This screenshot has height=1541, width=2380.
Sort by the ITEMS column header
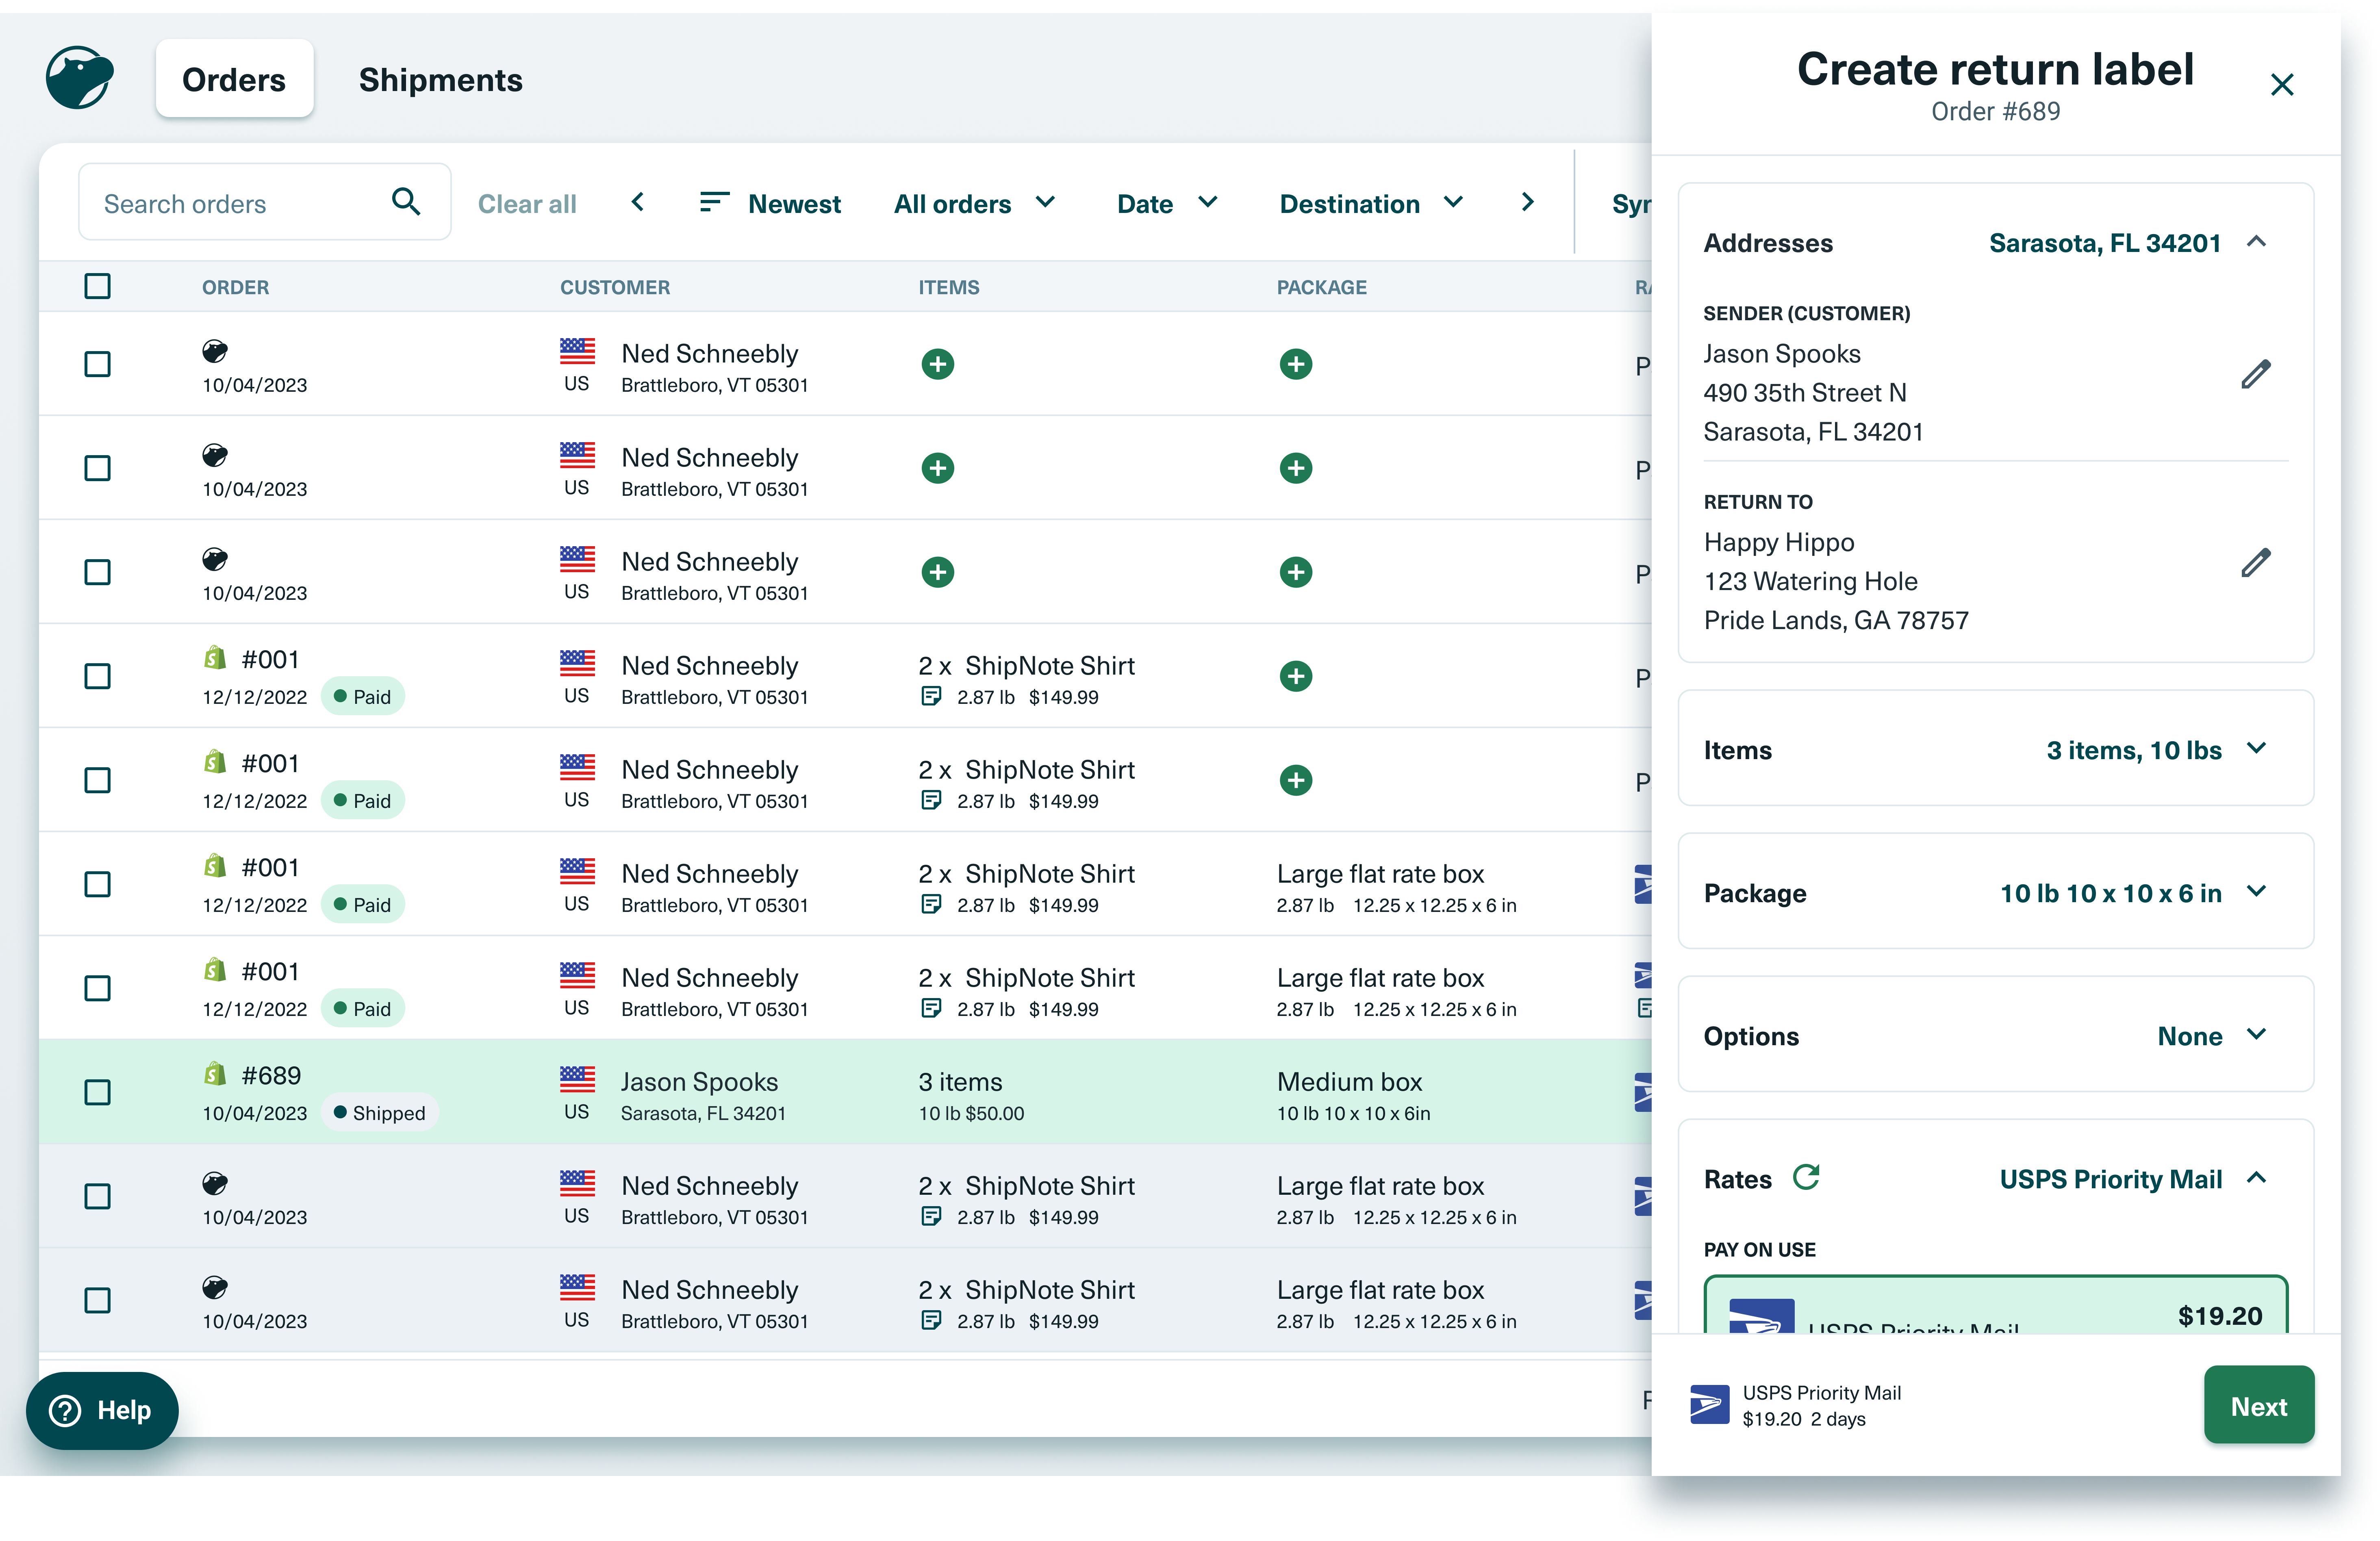(x=949, y=287)
